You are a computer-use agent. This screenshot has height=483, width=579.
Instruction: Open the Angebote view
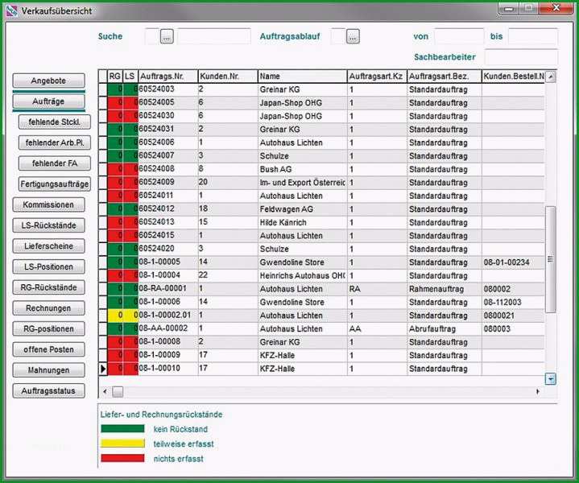tap(49, 80)
